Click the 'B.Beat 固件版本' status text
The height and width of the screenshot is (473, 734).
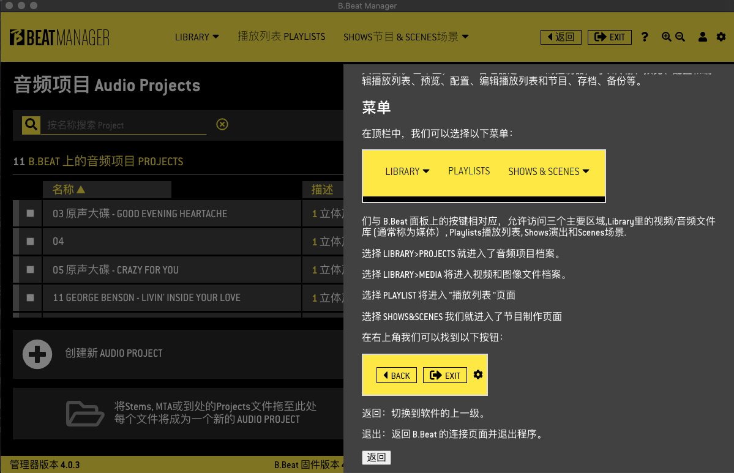click(308, 464)
